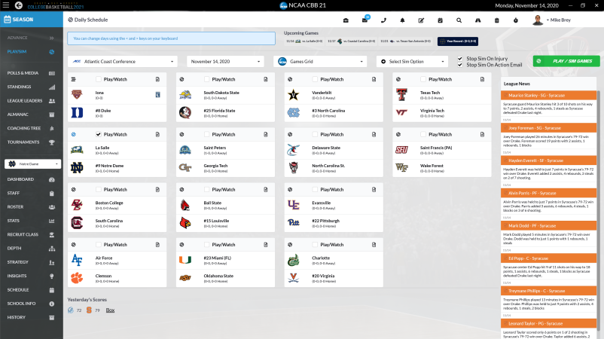Click the phone icon in top toolbar
Screen dimensions: 604x339
tap(384, 20)
